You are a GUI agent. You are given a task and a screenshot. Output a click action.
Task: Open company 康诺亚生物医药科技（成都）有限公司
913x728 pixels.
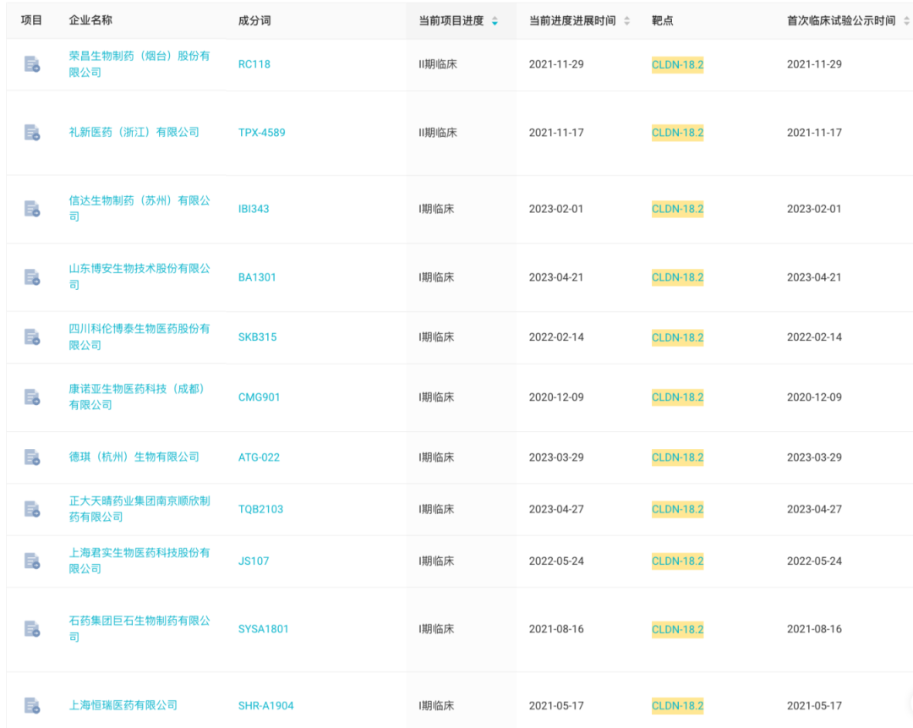[137, 397]
